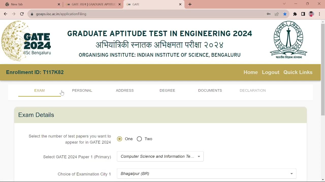Click the Indian Institute of Science emblem
Screen dimensions: 325x182
288,40
